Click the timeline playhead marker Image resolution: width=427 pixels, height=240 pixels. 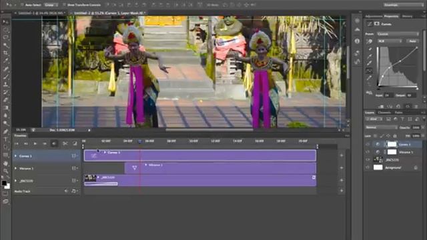140,141
